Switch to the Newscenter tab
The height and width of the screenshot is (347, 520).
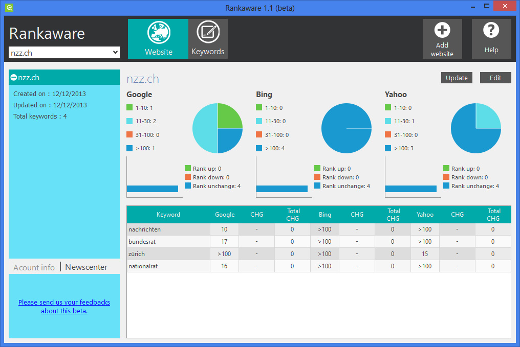(86, 267)
